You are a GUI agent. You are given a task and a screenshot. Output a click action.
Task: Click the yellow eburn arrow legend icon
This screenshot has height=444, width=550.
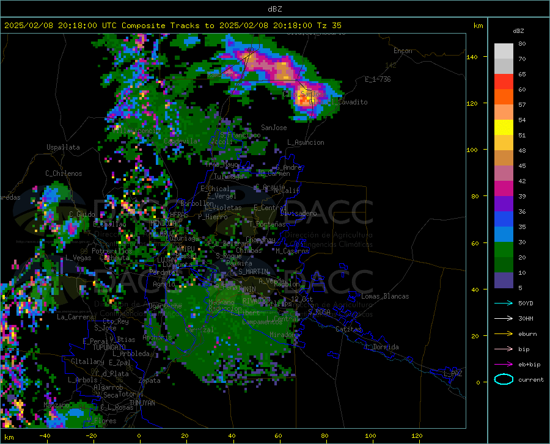point(504,334)
